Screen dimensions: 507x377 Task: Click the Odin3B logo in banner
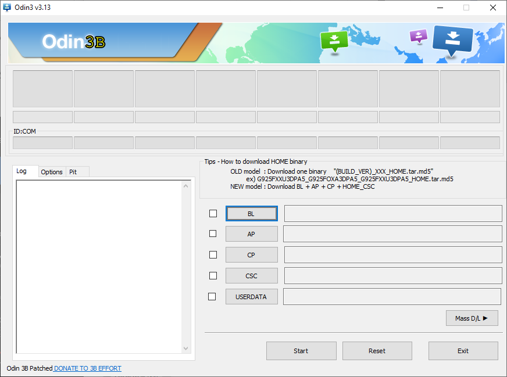[74, 42]
